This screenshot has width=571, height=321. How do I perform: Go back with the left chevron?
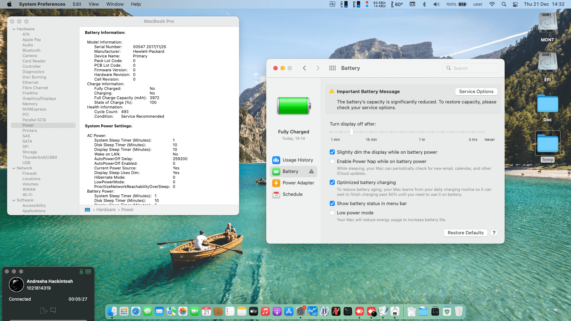tap(304, 68)
